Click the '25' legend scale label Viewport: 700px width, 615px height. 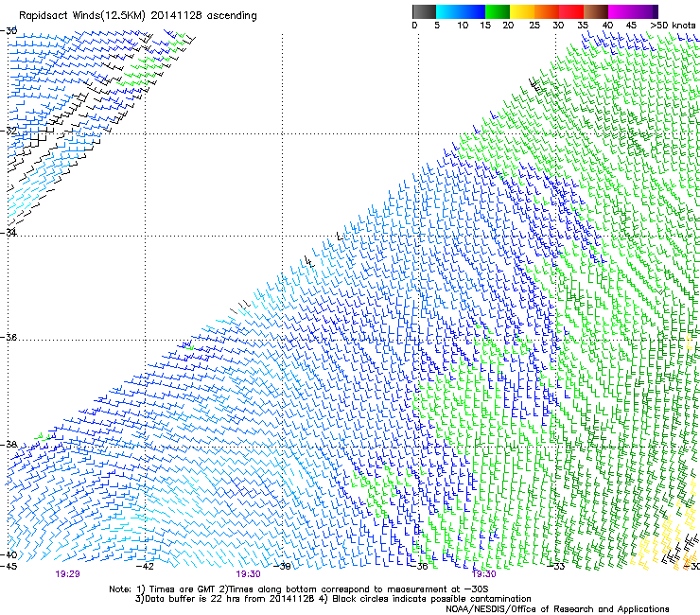click(534, 26)
